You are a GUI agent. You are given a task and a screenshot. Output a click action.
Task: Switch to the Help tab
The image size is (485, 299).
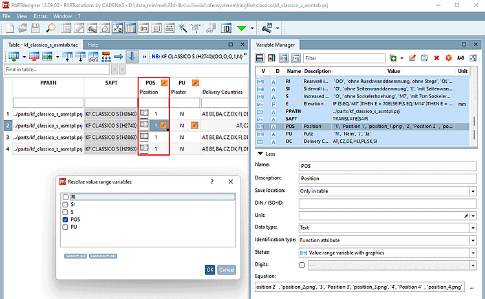pyautogui.click(x=94, y=45)
